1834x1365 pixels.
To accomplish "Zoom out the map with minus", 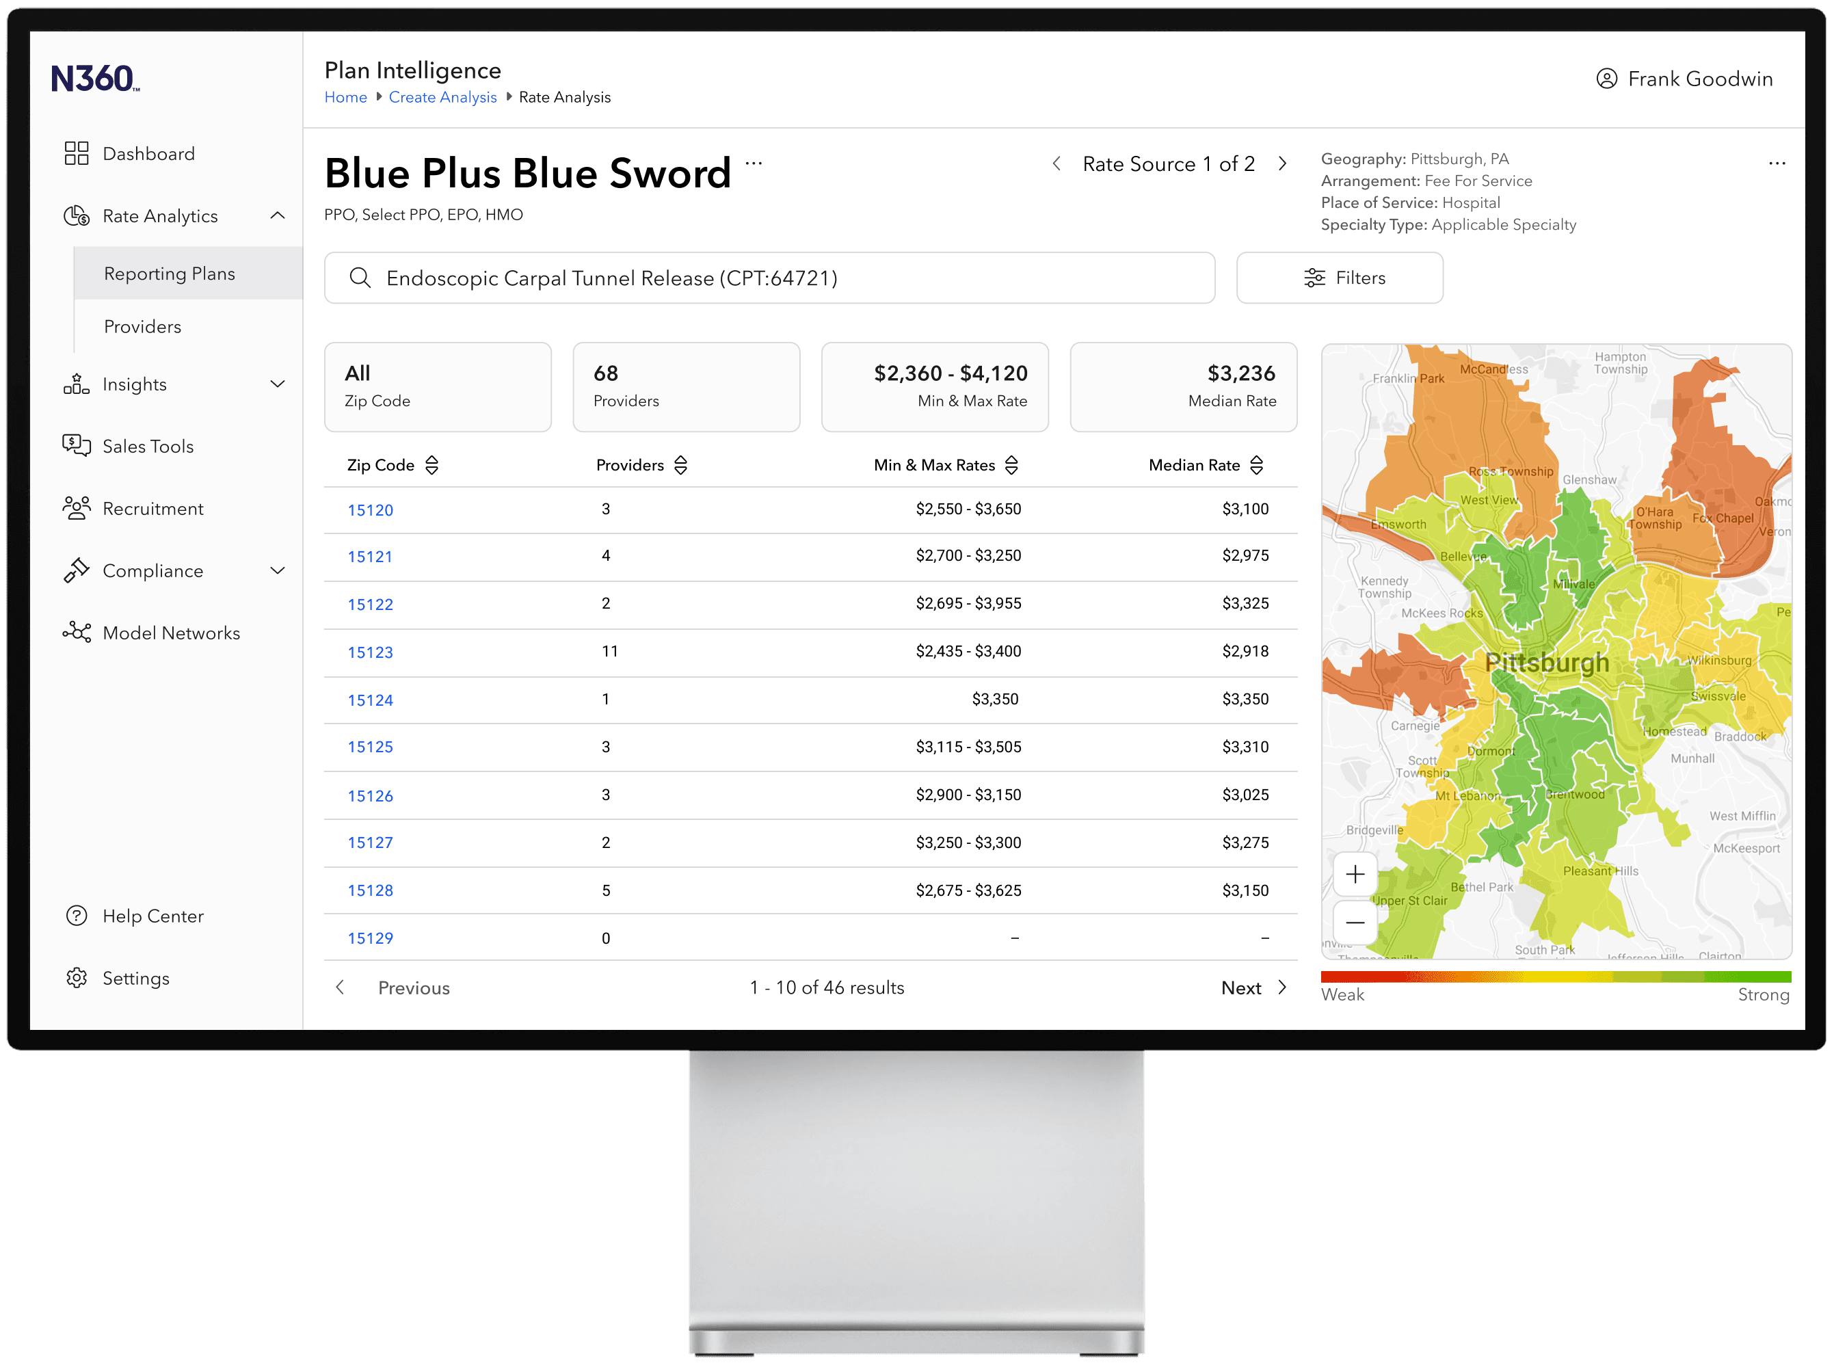I will tap(1355, 922).
